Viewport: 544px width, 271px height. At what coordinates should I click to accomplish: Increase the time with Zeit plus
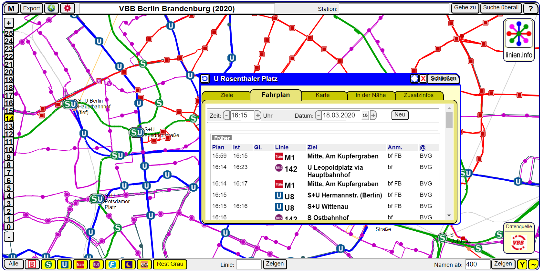[x=258, y=115]
